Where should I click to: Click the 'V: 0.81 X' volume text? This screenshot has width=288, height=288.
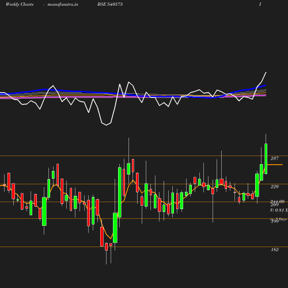(x=279, y=210)
